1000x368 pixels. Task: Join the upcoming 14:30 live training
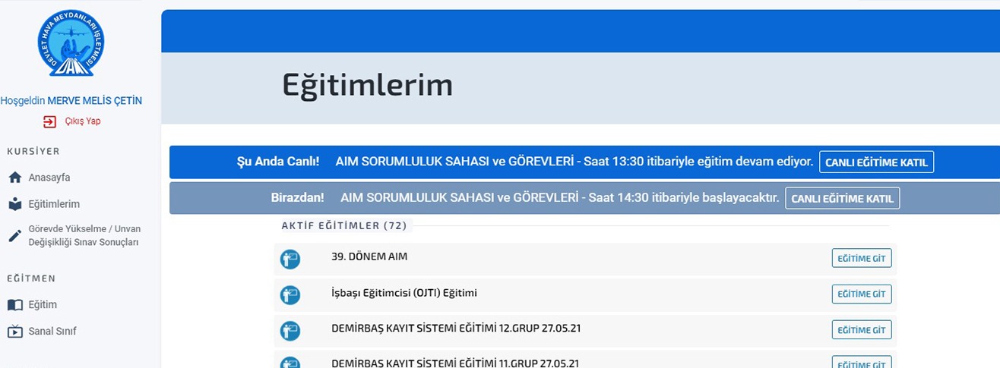click(x=842, y=198)
